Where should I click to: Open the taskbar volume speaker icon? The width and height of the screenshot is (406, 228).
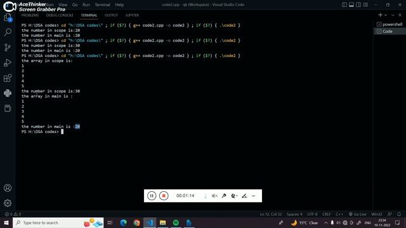[x=338, y=222]
